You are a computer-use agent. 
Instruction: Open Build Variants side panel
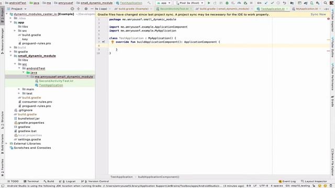click(2, 144)
